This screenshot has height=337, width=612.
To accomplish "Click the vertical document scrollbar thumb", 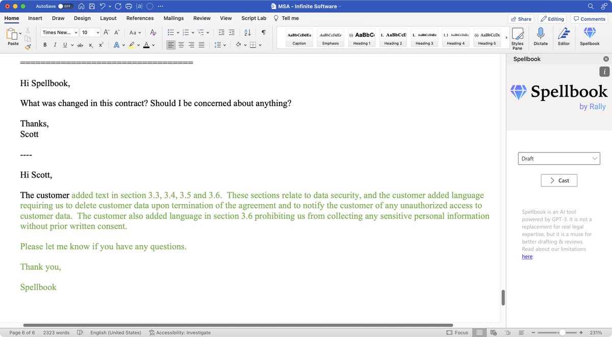I will click(503, 297).
